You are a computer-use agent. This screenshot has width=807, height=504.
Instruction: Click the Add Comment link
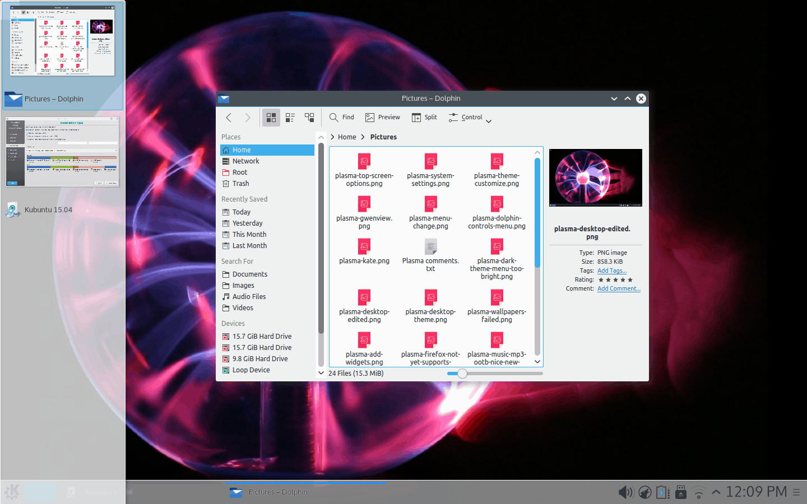619,288
